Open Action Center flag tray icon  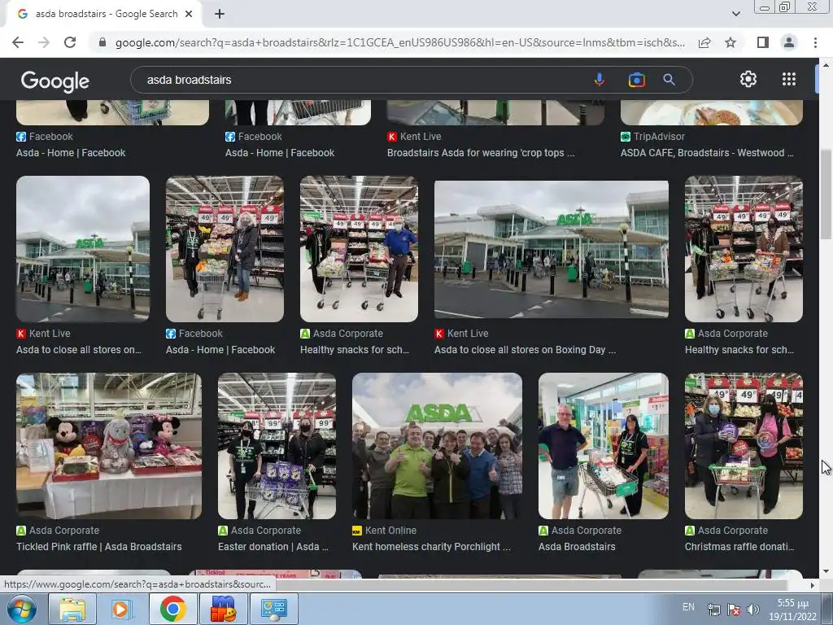734,610
